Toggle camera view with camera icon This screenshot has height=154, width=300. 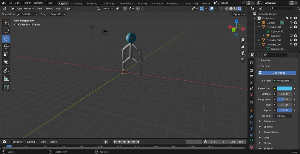[243, 53]
